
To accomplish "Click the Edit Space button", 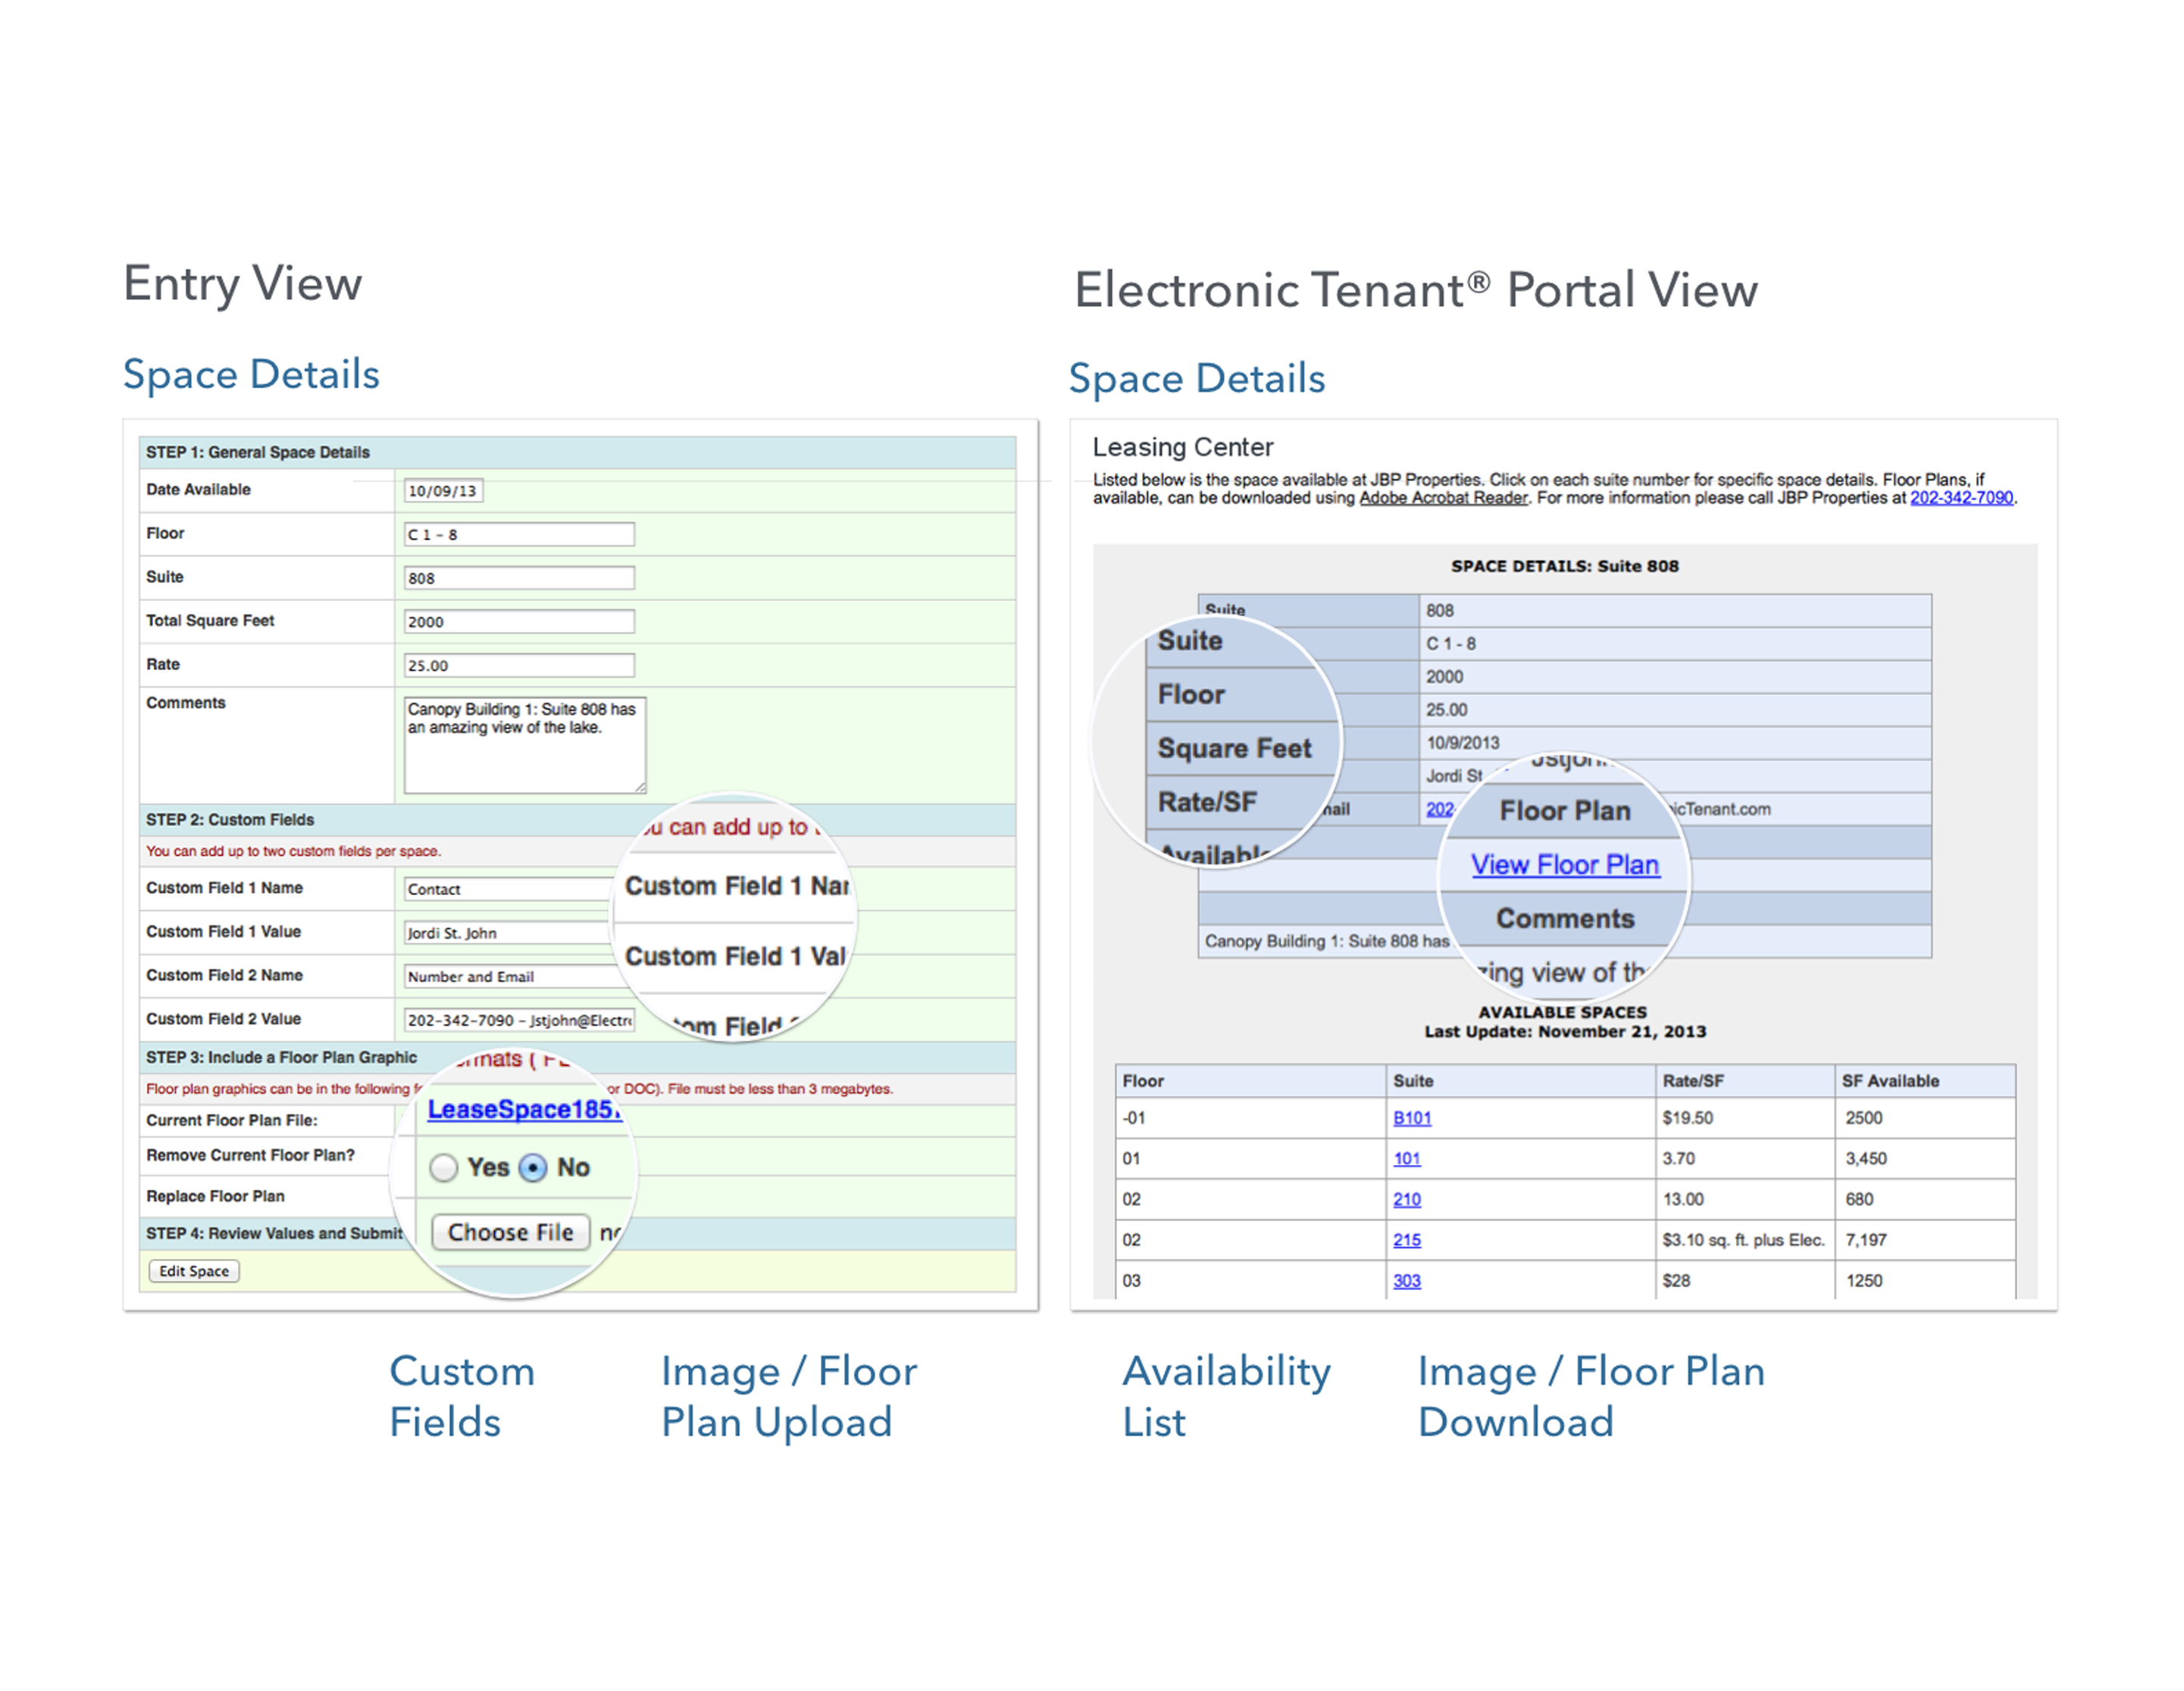I will click(194, 1271).
